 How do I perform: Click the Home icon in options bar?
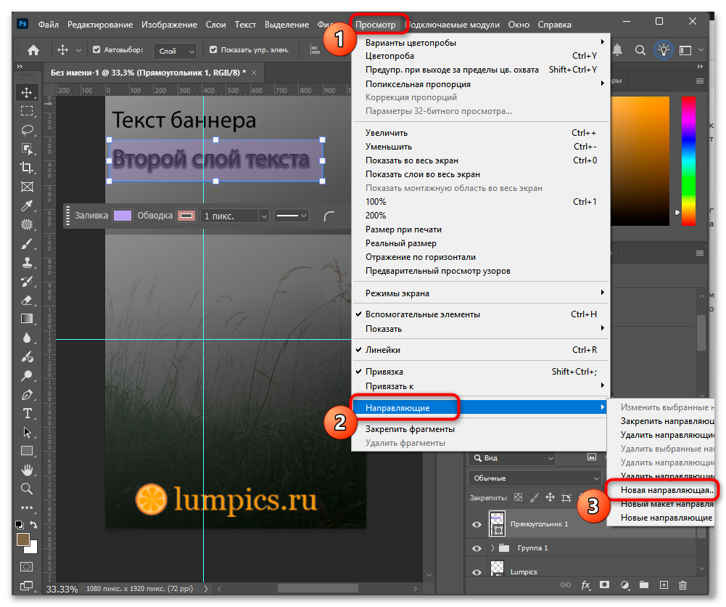point(33,50)
